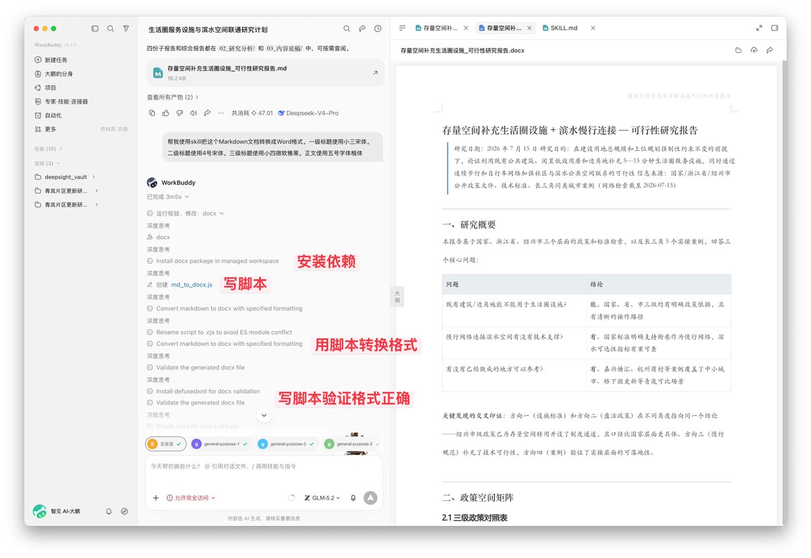The image size is (811, 558).
Task: Open the GLM-5.2 model dropdown
Action: pos(322,498)
